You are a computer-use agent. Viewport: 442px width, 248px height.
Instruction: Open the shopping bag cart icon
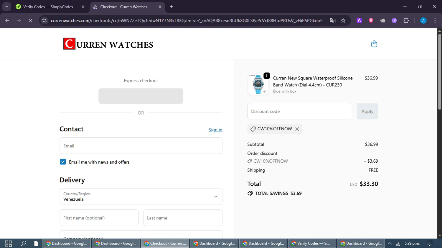(374, 44)
